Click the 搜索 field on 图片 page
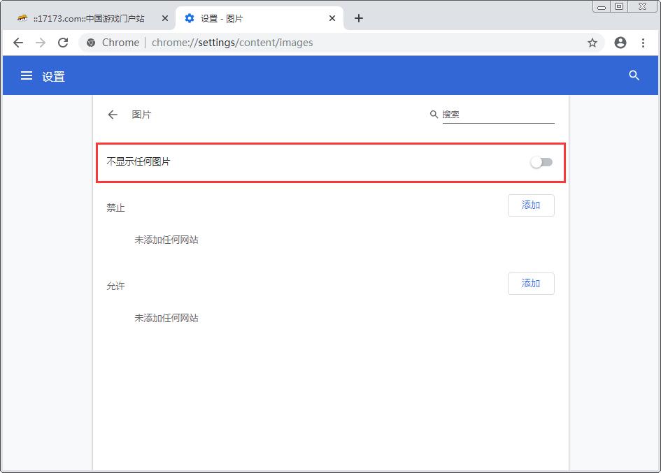 click(497, 115)
